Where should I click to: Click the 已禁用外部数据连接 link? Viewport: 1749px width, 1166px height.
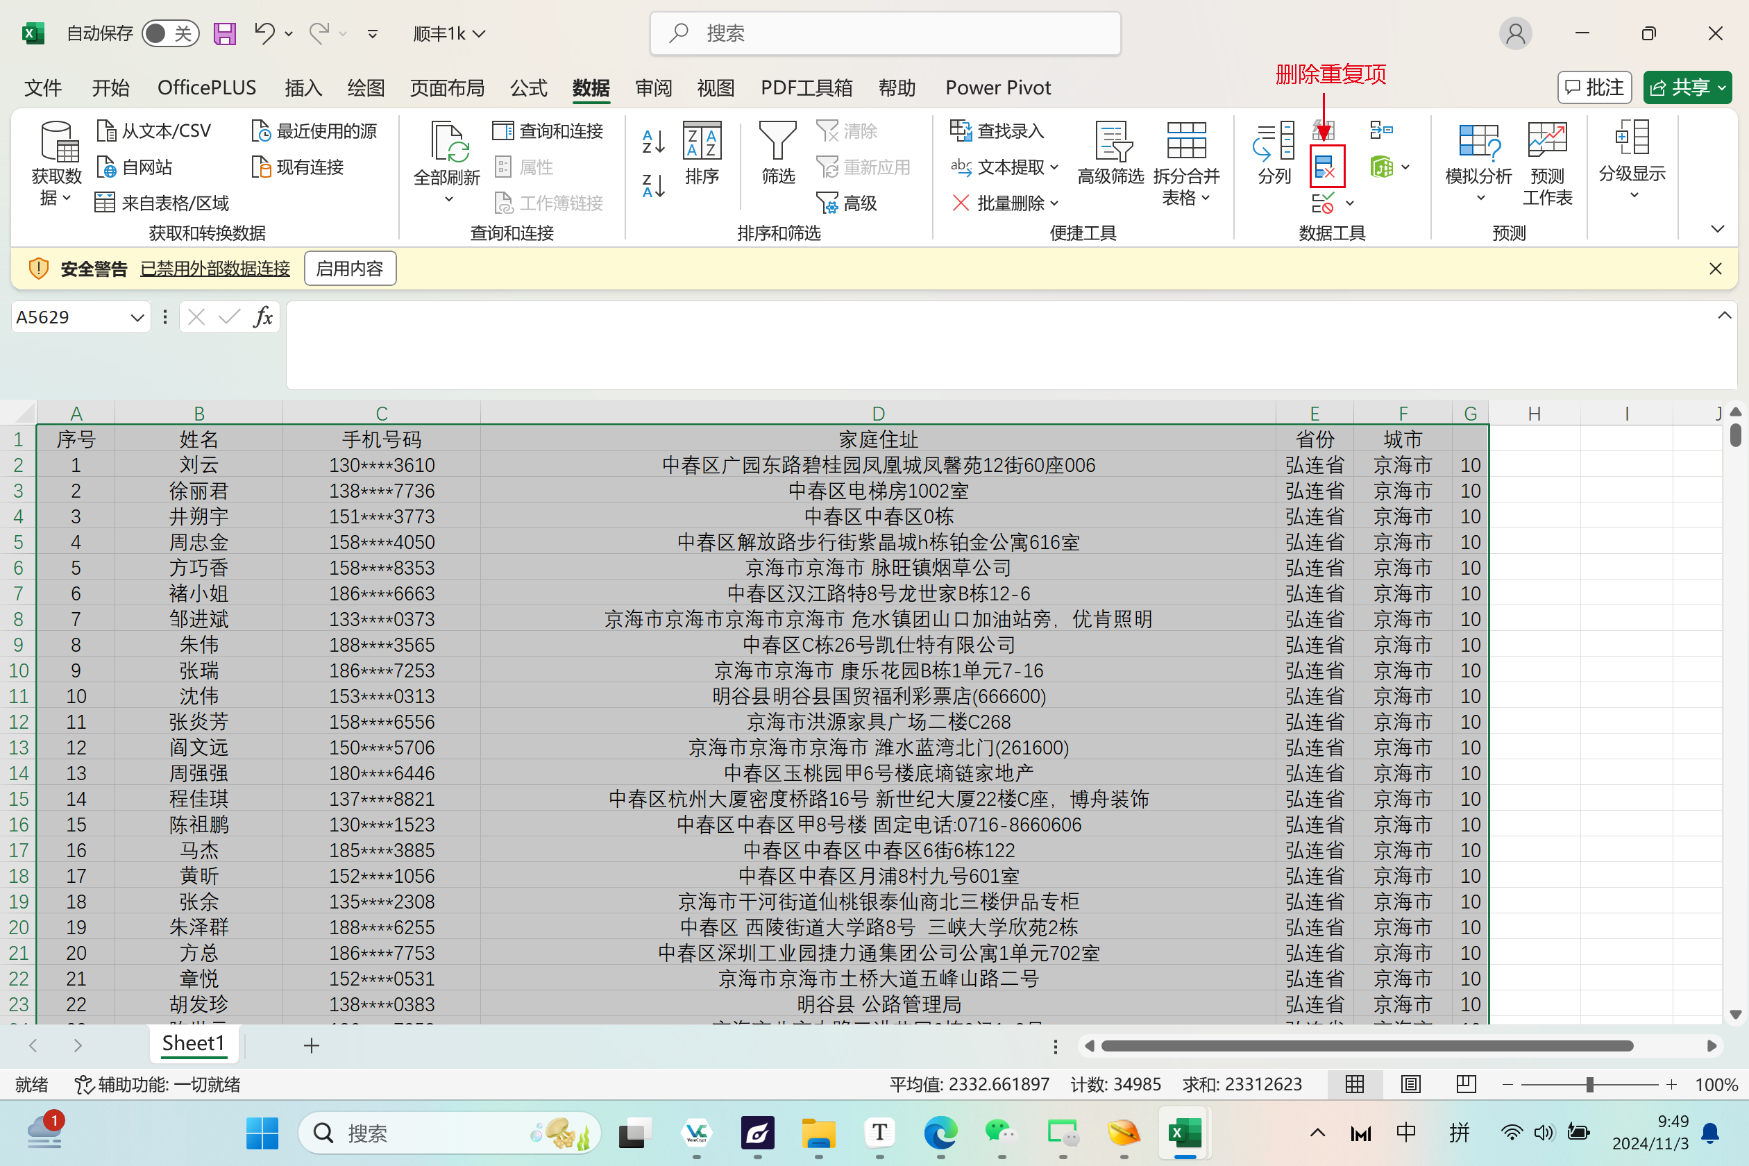pos(215,269)
